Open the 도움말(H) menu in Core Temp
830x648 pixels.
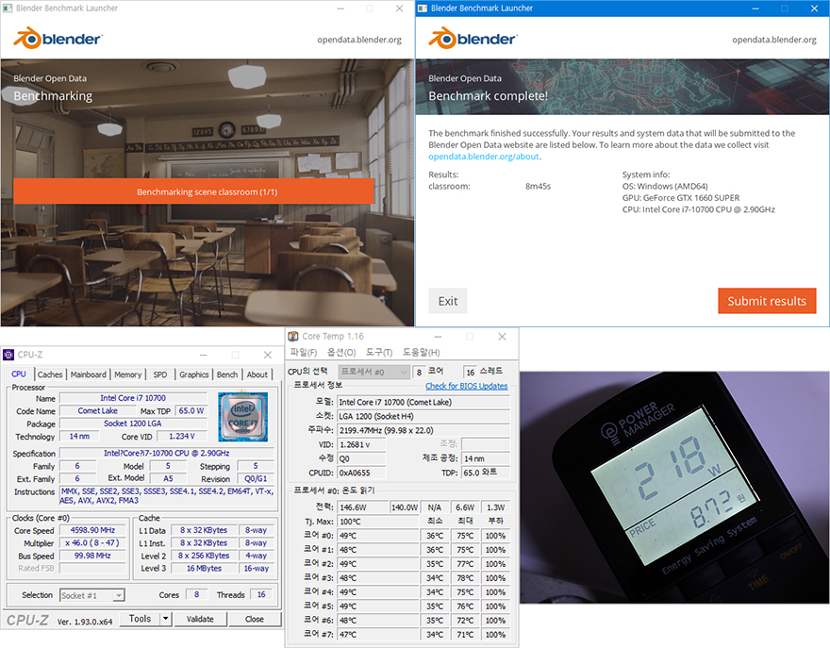coord(422,353)
